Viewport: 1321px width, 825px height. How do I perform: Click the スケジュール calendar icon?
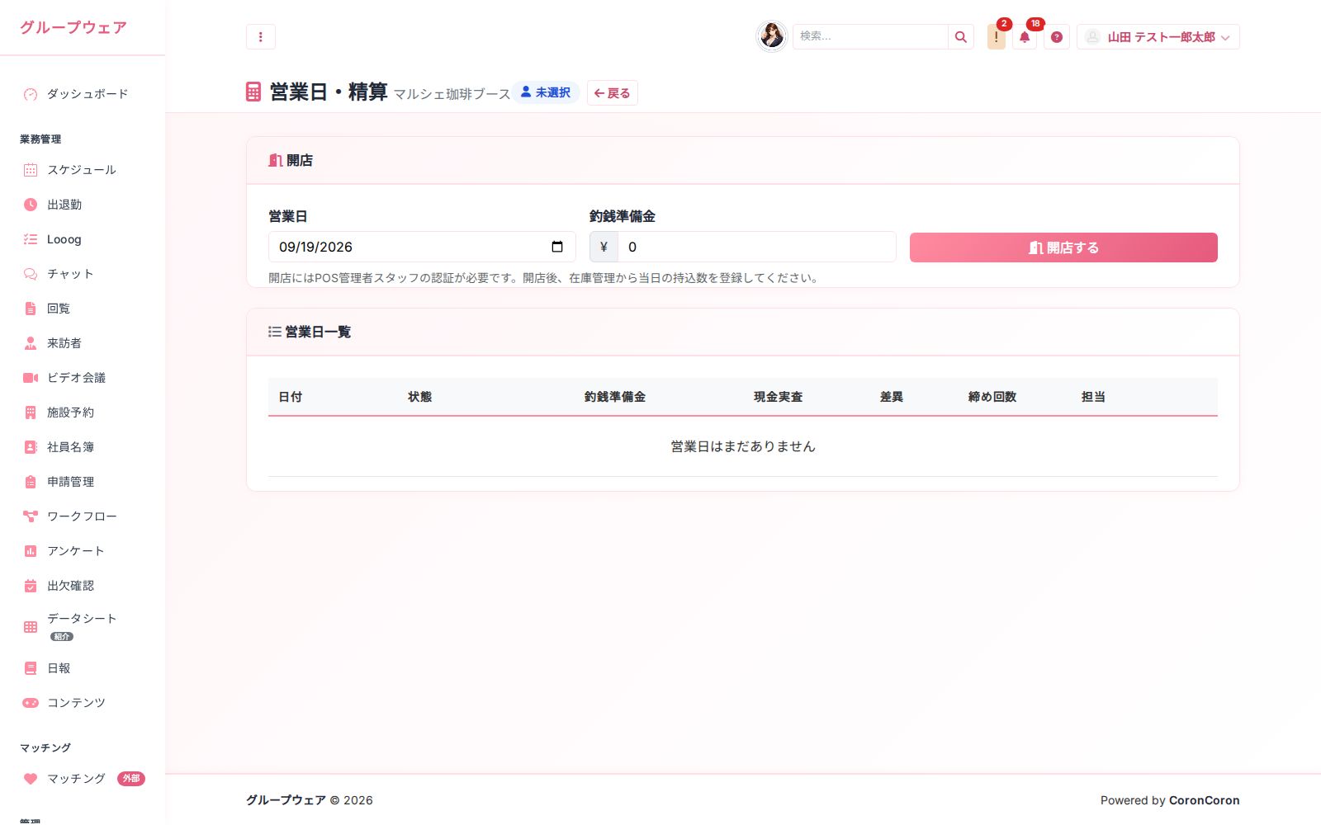pos(31,170)
